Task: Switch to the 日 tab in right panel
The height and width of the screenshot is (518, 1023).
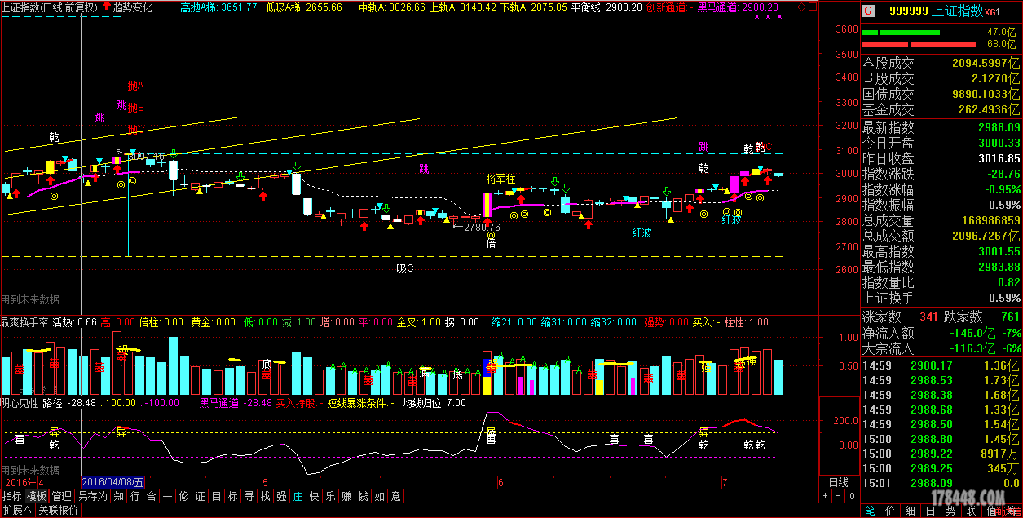Action: click(x=930, y=511)
